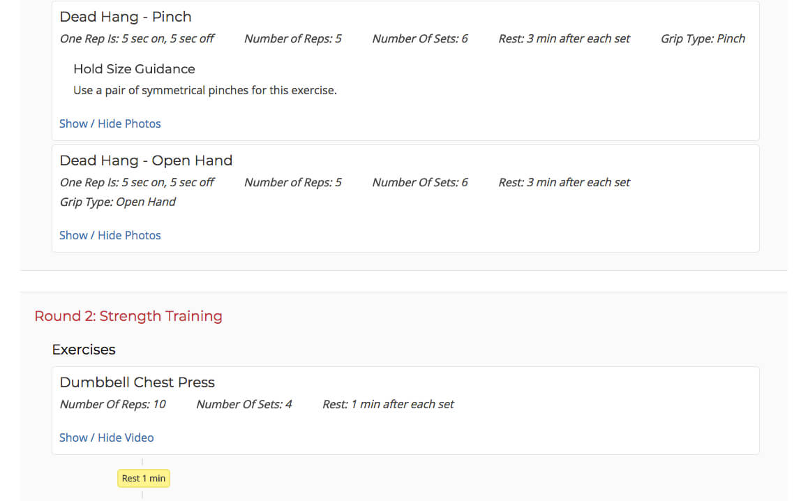The width and height of the screenshot is (808, 501).
Task: Click Number Of Sets: 4 text
Action: coord(244,405)
